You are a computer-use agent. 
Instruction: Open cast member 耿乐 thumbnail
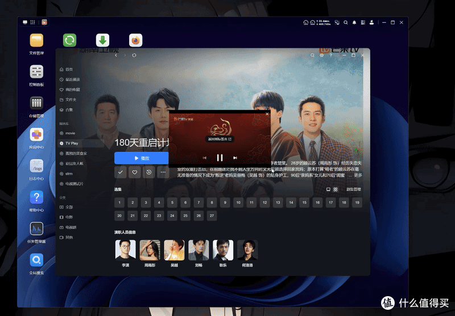pyautogui.click(x=223, y=250)
